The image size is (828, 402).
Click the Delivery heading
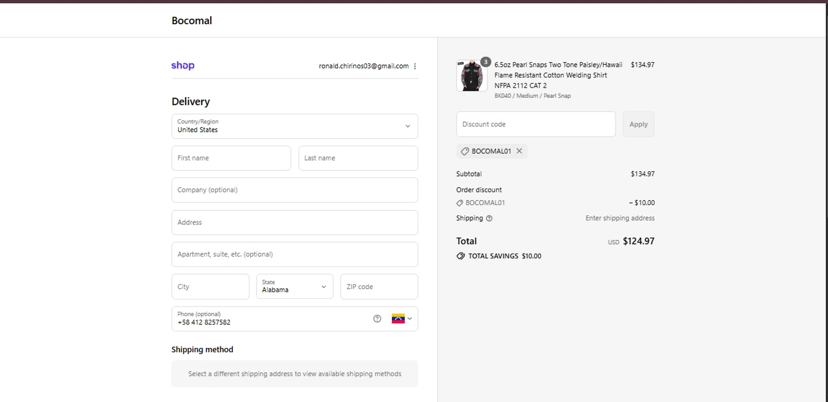[x=190, y=101]
